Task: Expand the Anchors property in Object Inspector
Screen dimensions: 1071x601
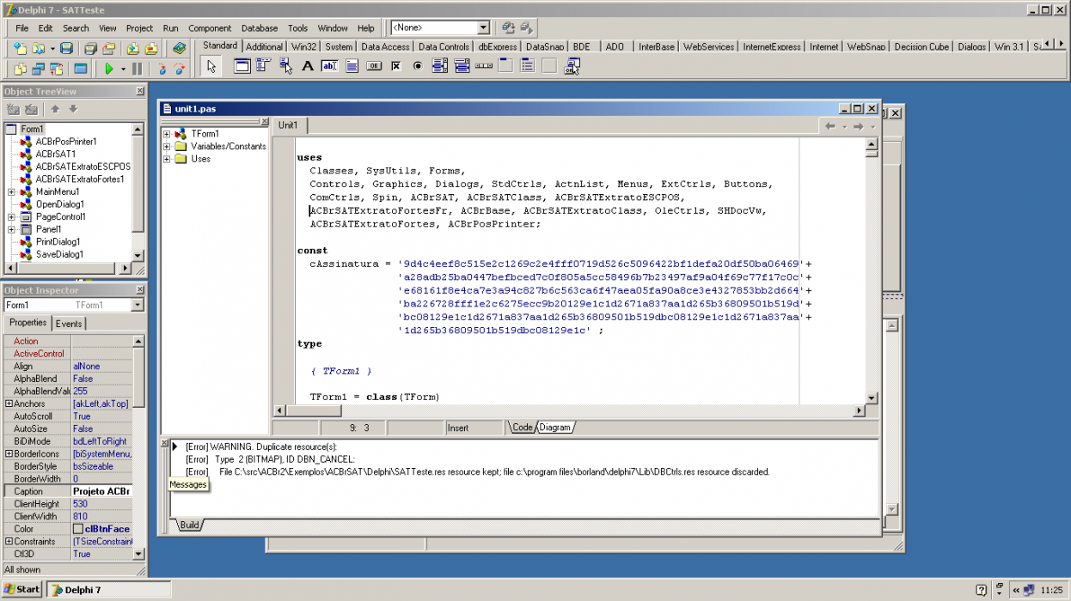Action: pos(9,404)
